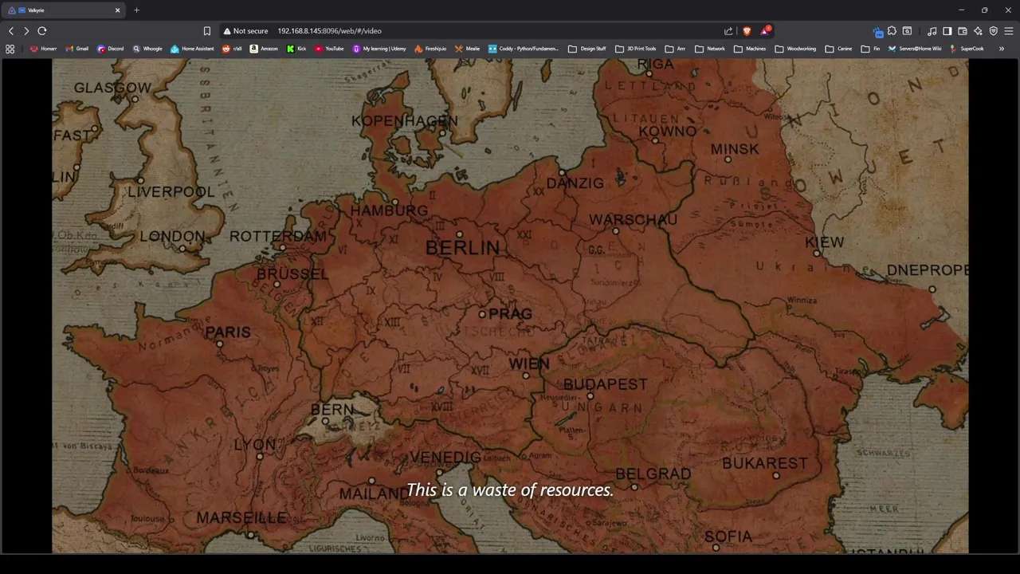Open the Coddy Python Fundamentals bookmark
Image resolution: width=1020 pixels, height=574 pixels.
point(524,49)
